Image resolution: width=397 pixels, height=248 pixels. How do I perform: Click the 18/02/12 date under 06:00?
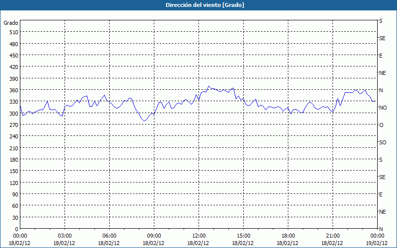(109, 243)
